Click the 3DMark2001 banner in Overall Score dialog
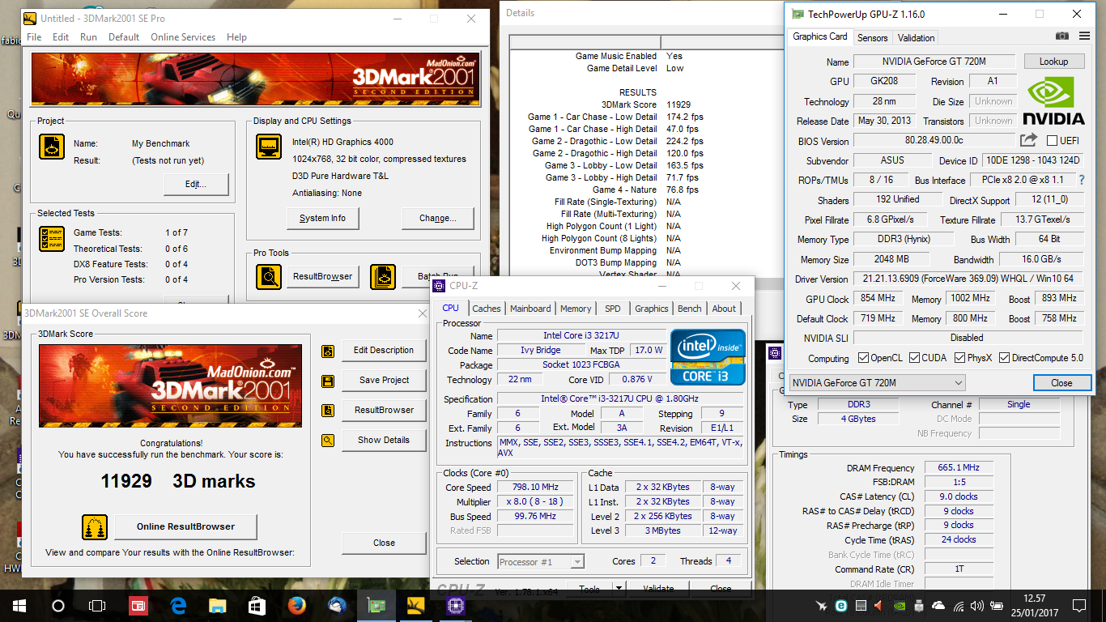 point(170,386)
